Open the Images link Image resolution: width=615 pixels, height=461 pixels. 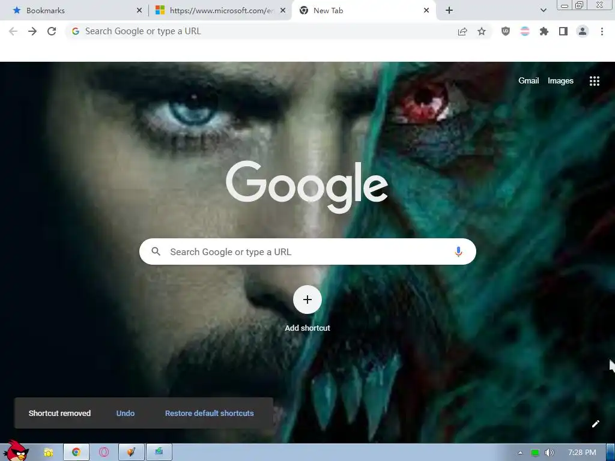click(x=560, y=81)
